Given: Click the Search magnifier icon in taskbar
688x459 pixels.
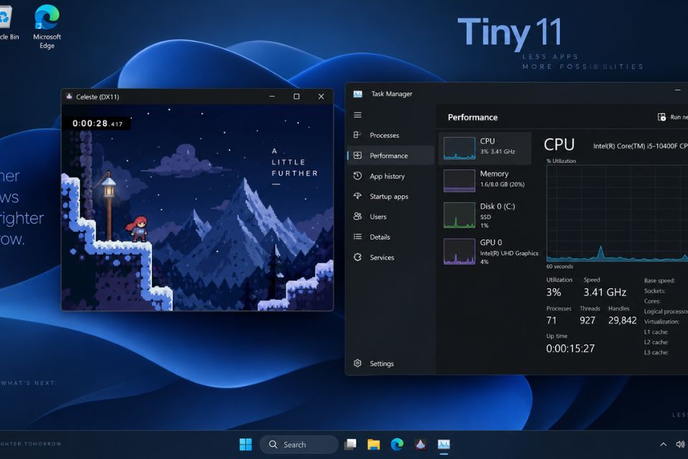Looking at the screenshot, I should [x=273, y=445].
